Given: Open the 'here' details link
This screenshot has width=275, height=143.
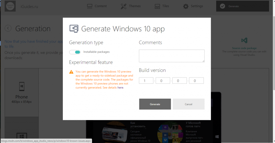Looking at the screenshot, I should [x=120, y=87].
